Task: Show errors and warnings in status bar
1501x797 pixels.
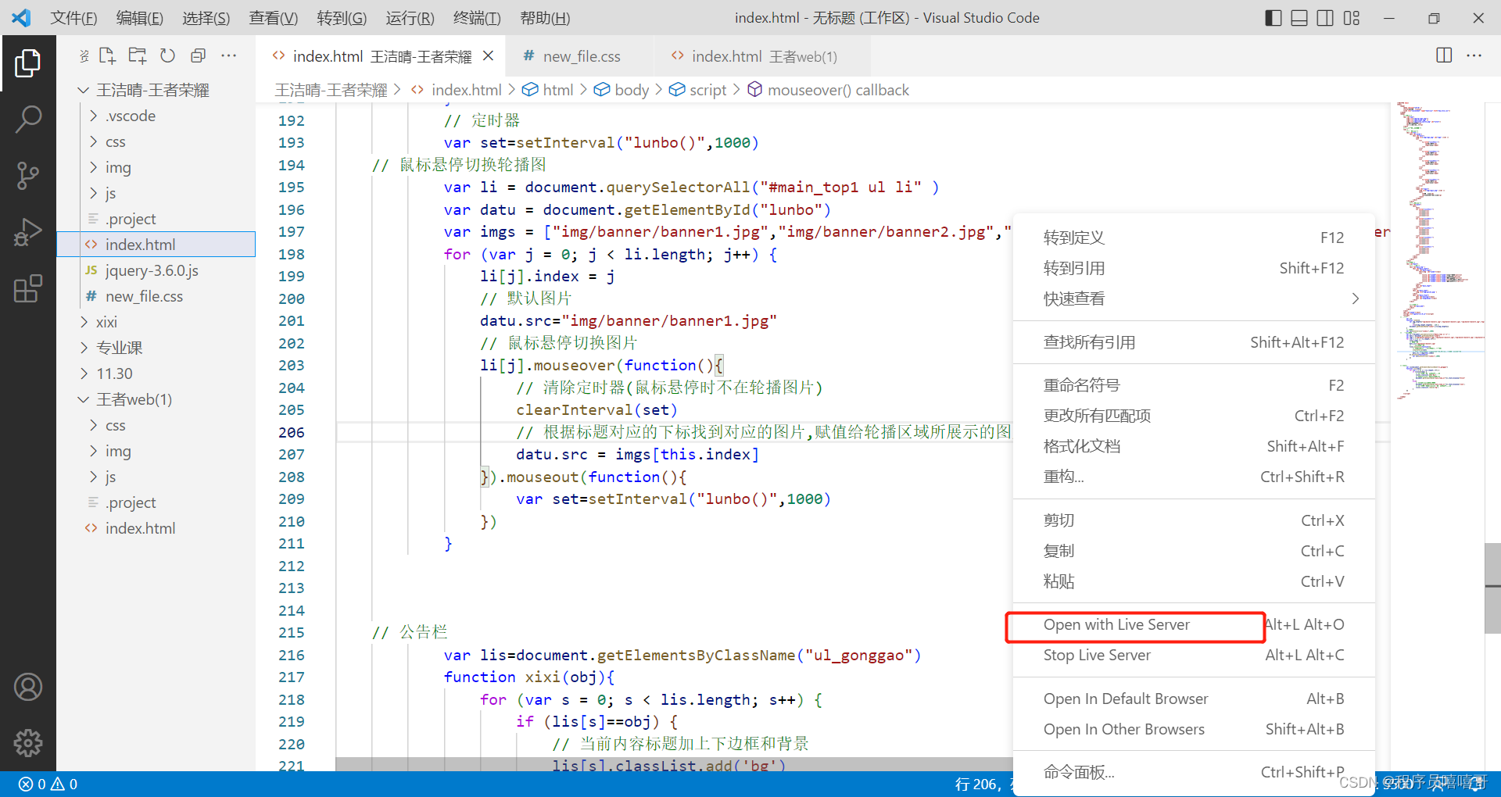Action: click(x=48, y=784)
